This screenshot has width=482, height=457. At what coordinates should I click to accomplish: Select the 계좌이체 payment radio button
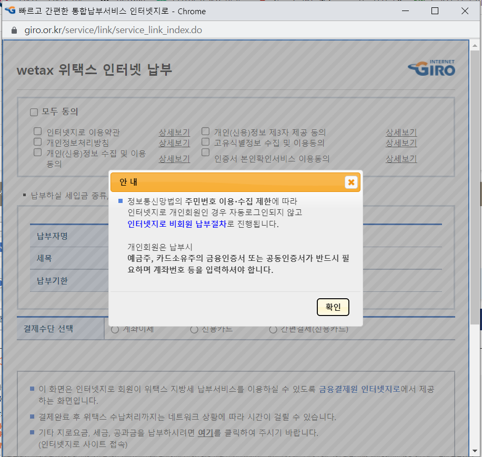pos(115,330)
